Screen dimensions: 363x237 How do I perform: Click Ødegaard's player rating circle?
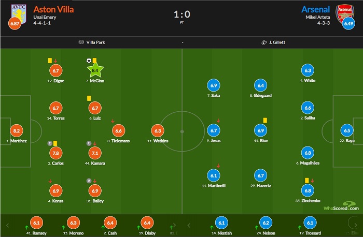[x=261, y=85]
